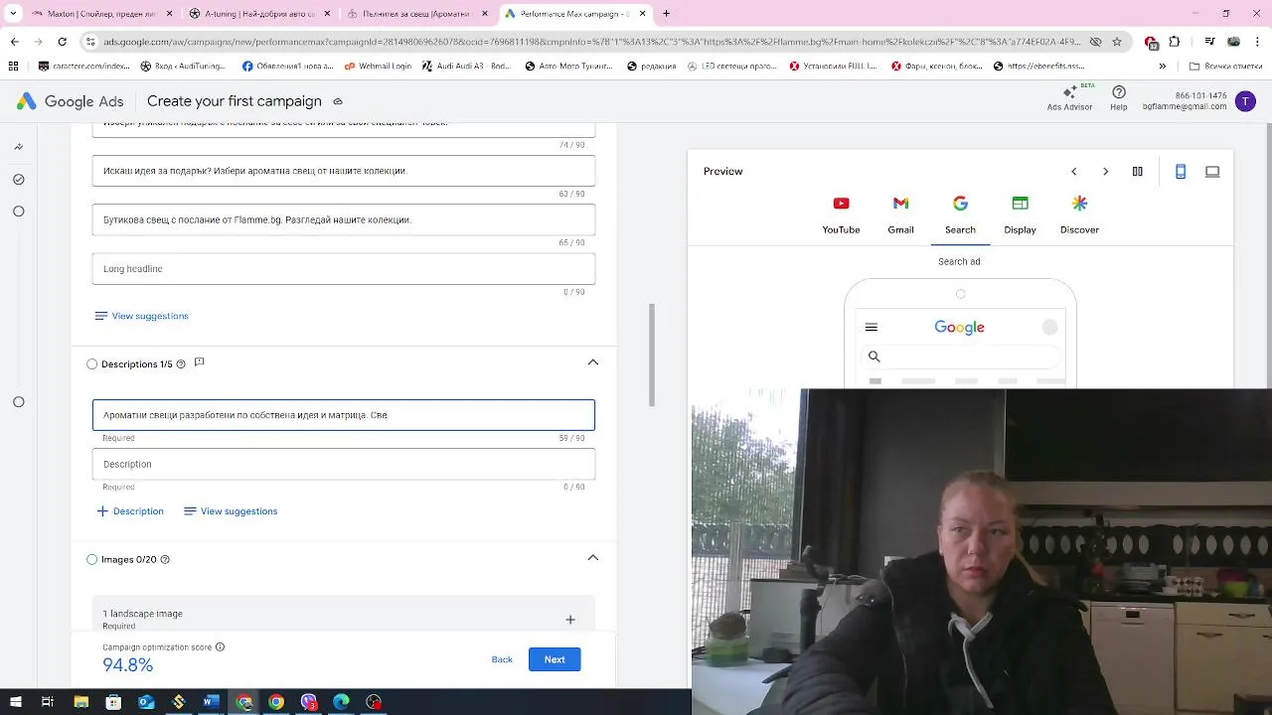Image resolution: width=1272 pixels, height=715 pixels.
Task: Open File Explorer from the taskbar
Action: tap(81, 702)
